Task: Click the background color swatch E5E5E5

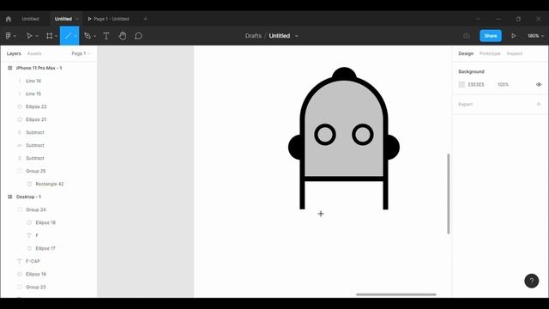Action: [462, 84]
